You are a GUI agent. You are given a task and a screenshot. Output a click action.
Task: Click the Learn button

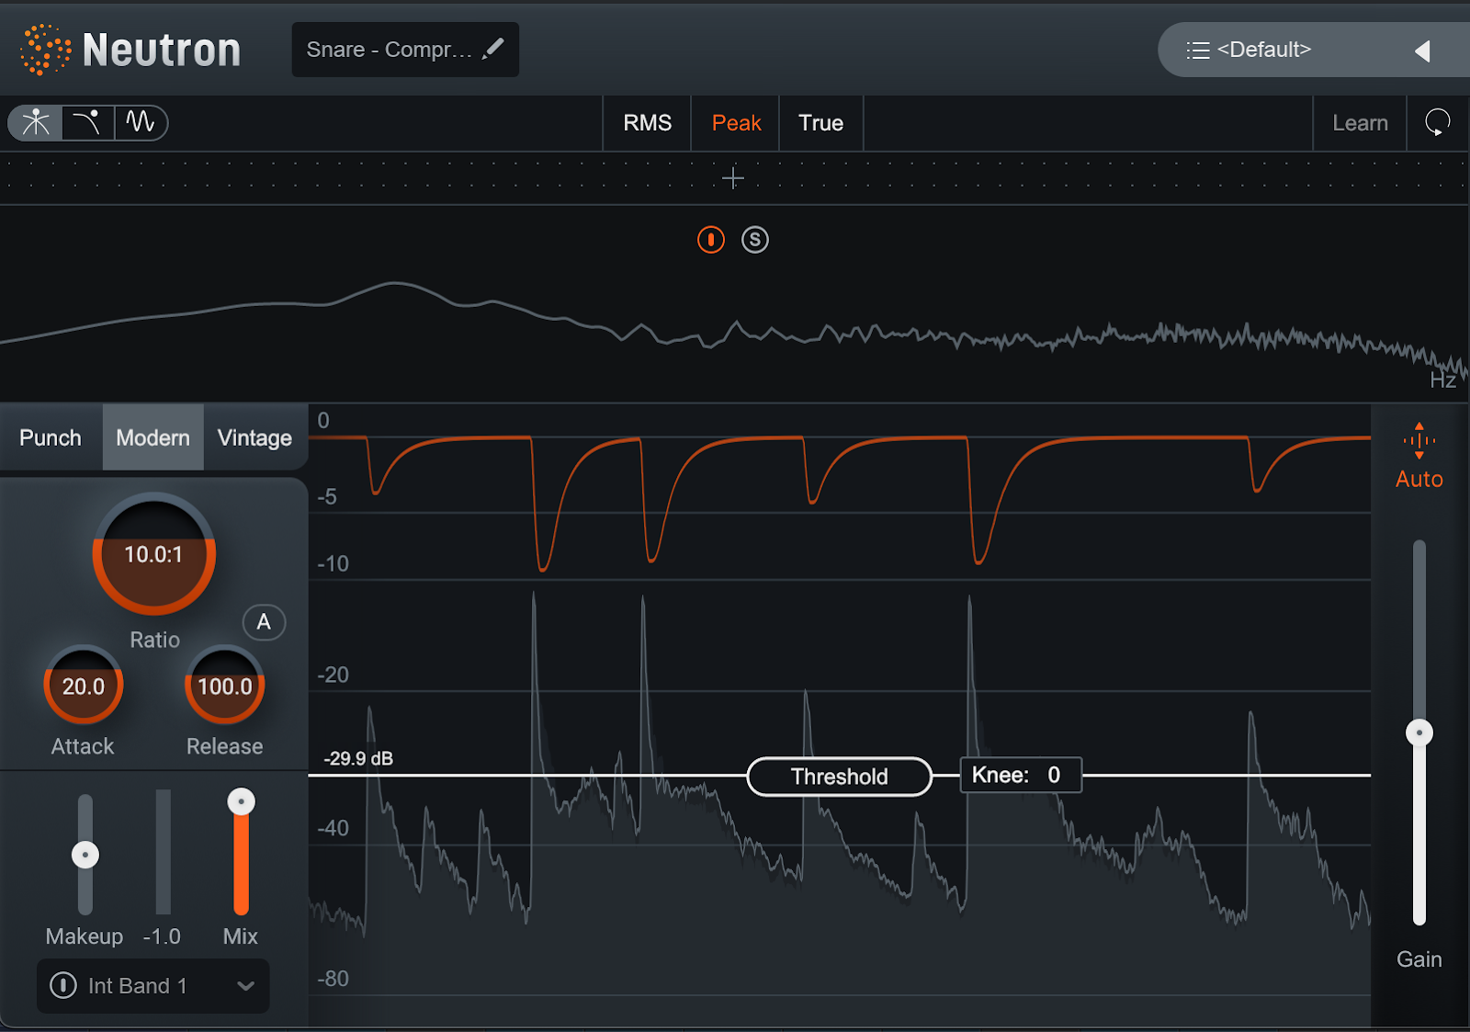1360,123
